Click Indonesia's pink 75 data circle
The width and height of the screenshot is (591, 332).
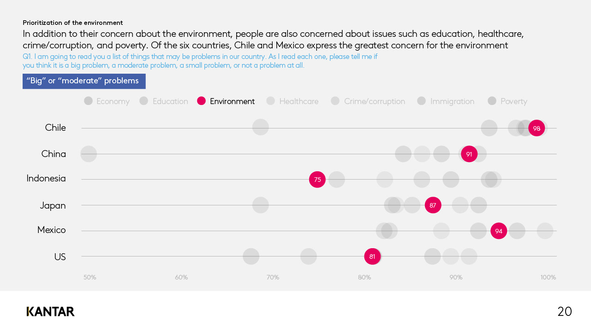coord(317,180)
